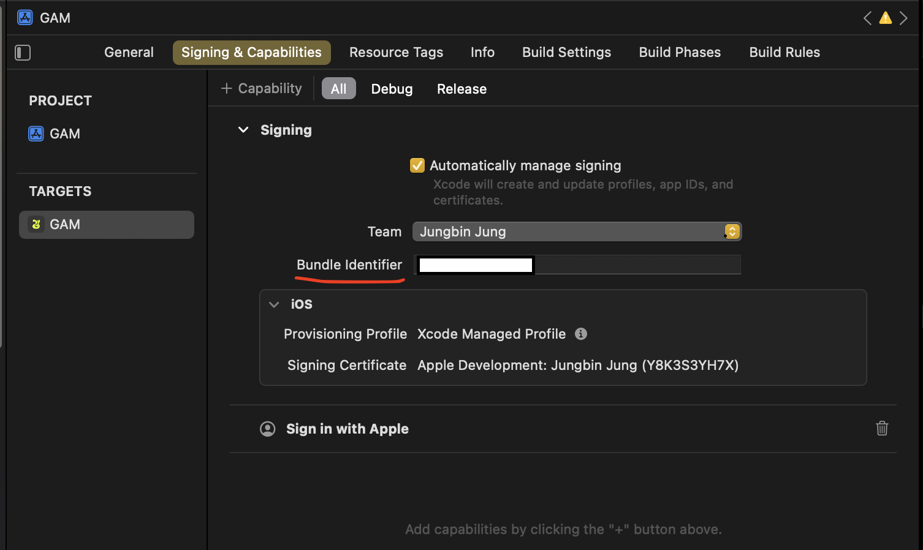
Task: Open the Build Rules tab
Action: tap(784, 53)
